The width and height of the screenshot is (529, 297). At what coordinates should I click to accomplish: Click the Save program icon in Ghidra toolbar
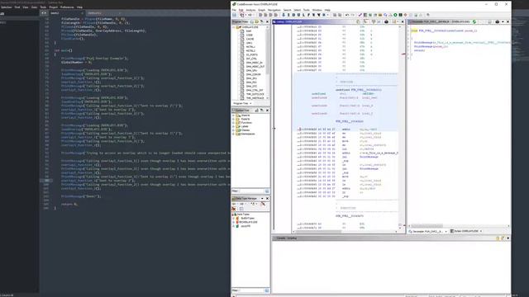pos(234,15)
